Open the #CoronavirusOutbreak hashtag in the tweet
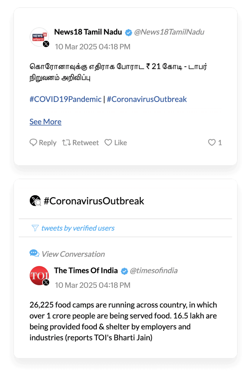Screen dimensions: 251x378 pos(147,99)
